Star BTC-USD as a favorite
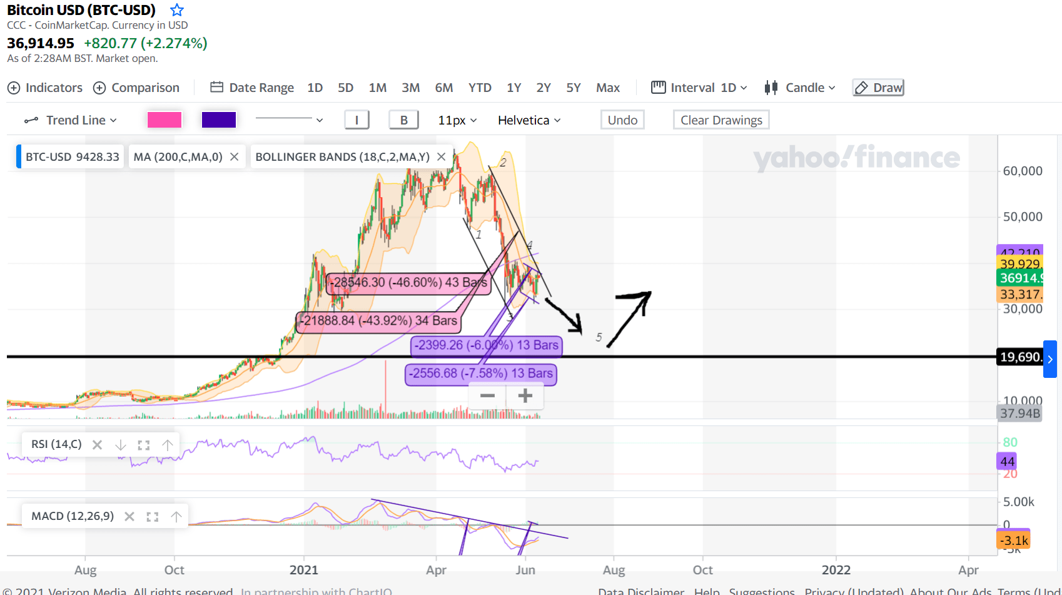 [176, 10]
